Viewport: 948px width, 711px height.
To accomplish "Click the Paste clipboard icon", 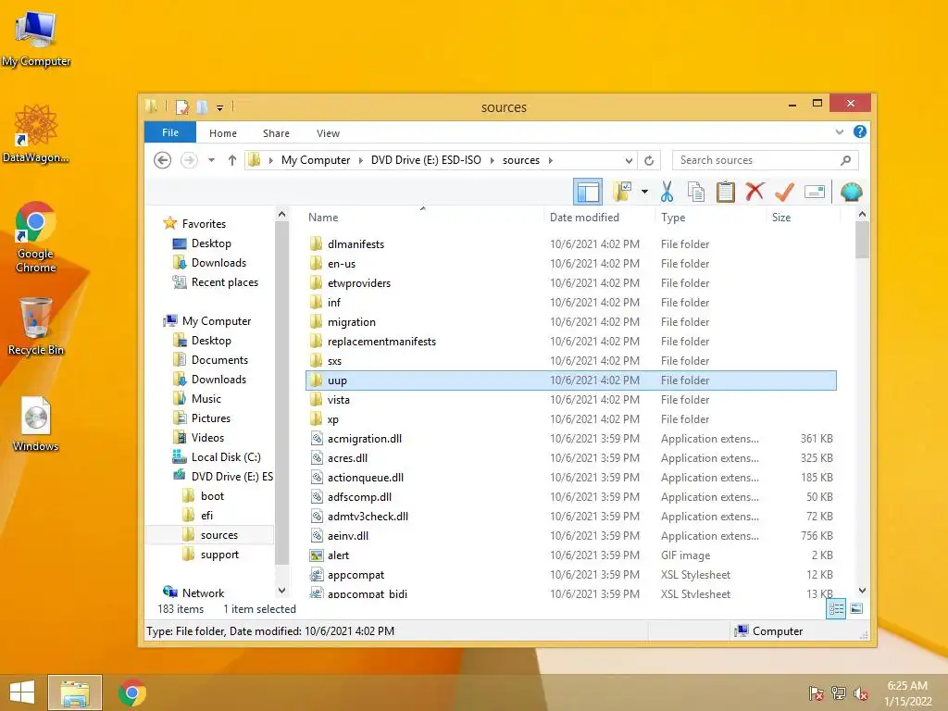I will (x=725, y=192).
